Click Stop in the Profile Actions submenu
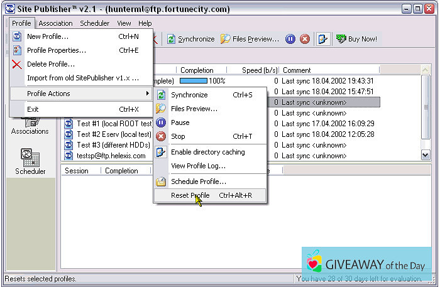 [178, 136]
